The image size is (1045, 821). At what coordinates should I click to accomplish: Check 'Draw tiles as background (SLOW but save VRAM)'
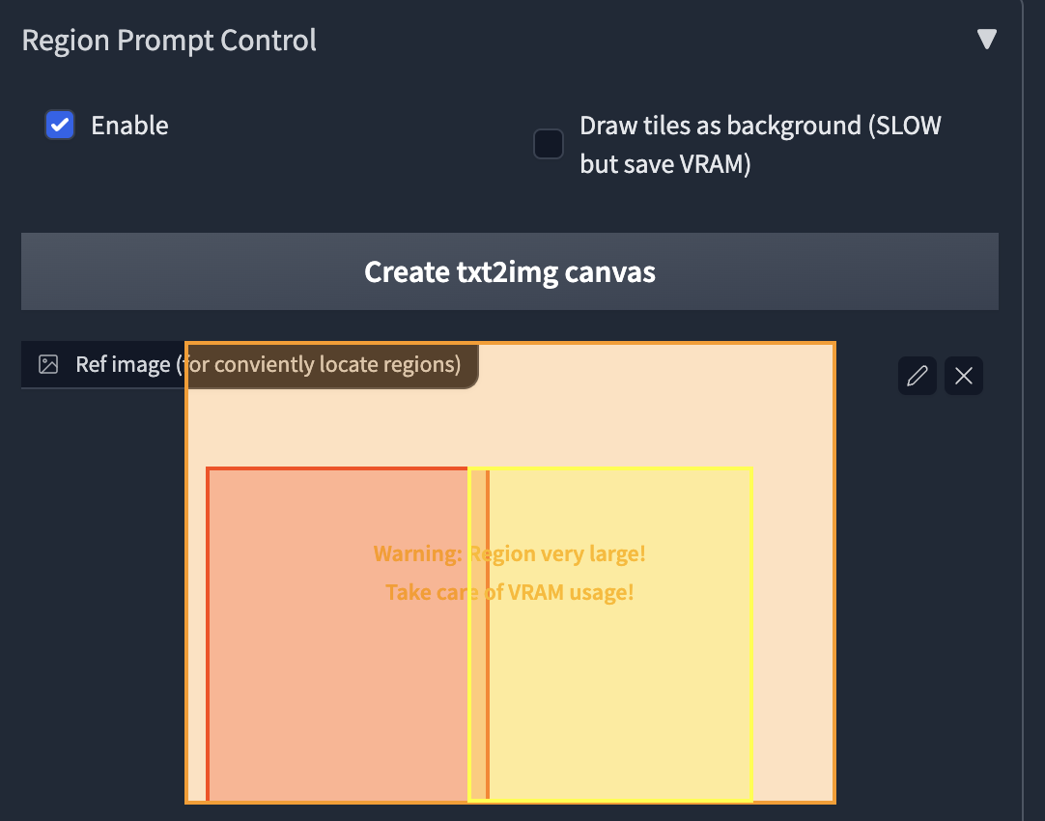[548, 144]
